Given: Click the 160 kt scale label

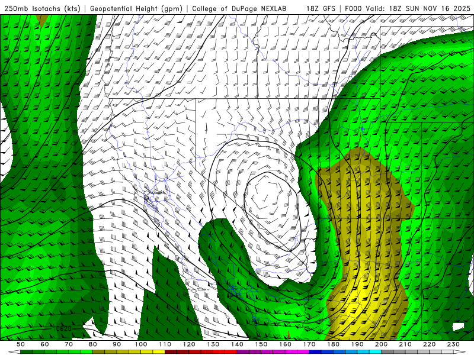Looking at the screenshot, I should pos(285,344).
